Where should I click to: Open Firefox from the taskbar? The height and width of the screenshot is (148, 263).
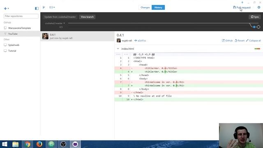coord(39,144)
